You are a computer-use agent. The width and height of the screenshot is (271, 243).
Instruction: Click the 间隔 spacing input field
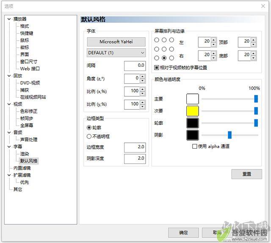[135, 66]
